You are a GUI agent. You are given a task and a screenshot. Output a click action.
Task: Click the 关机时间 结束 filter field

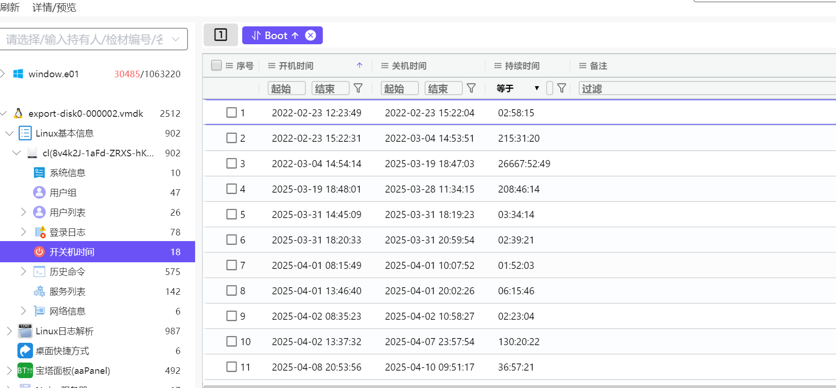[x=443, y=89]
